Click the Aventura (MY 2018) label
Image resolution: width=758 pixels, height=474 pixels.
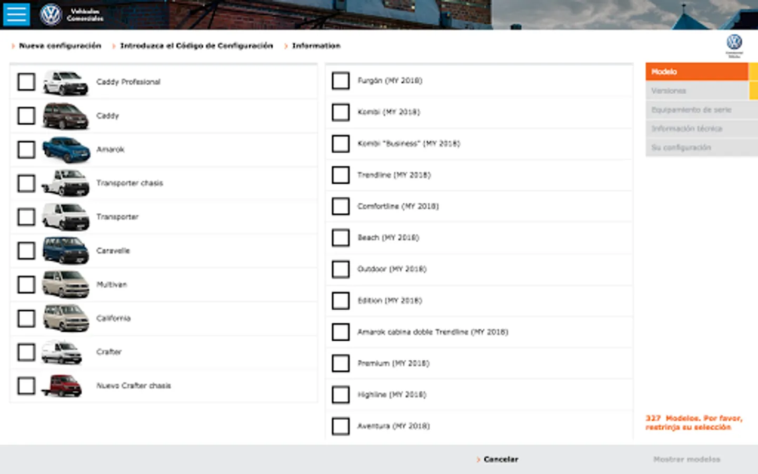point(394,426)
